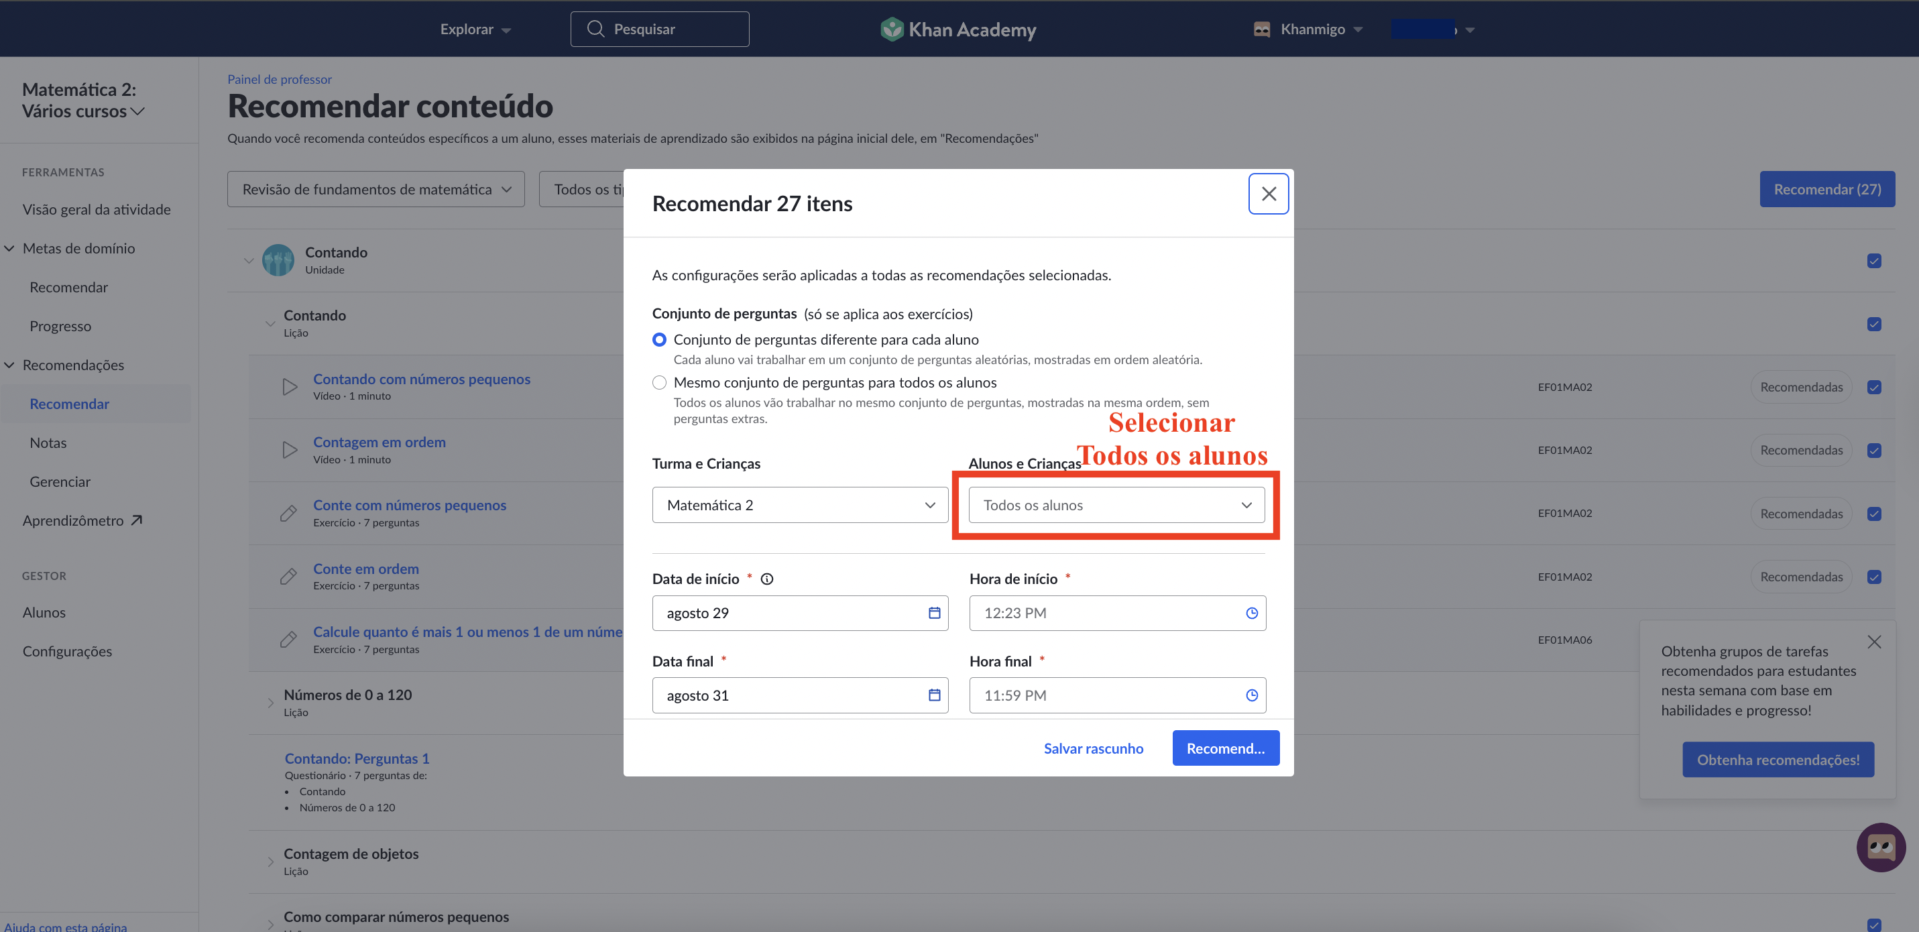Expand Contagem de objetos lesson
Screen dimensions: 1919x932
[x=270, y=862]
